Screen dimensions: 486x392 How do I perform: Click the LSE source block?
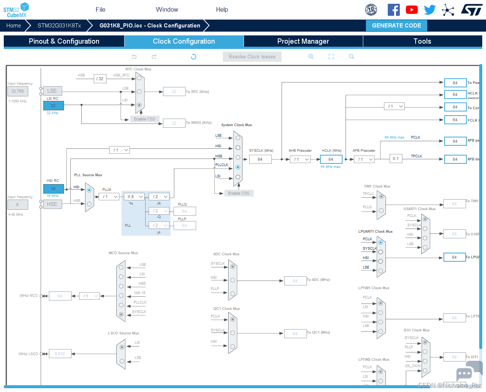pos(52,91)
